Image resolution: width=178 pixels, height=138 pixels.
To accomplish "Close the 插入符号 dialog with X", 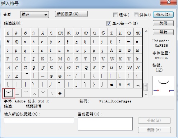I will tap(169, 2).
